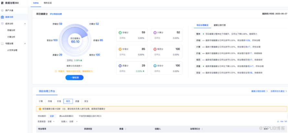The width and height of the screenshot is (288, 133).
Task: Open the 评分等级说明 link
Action: (x=56, y=14)
